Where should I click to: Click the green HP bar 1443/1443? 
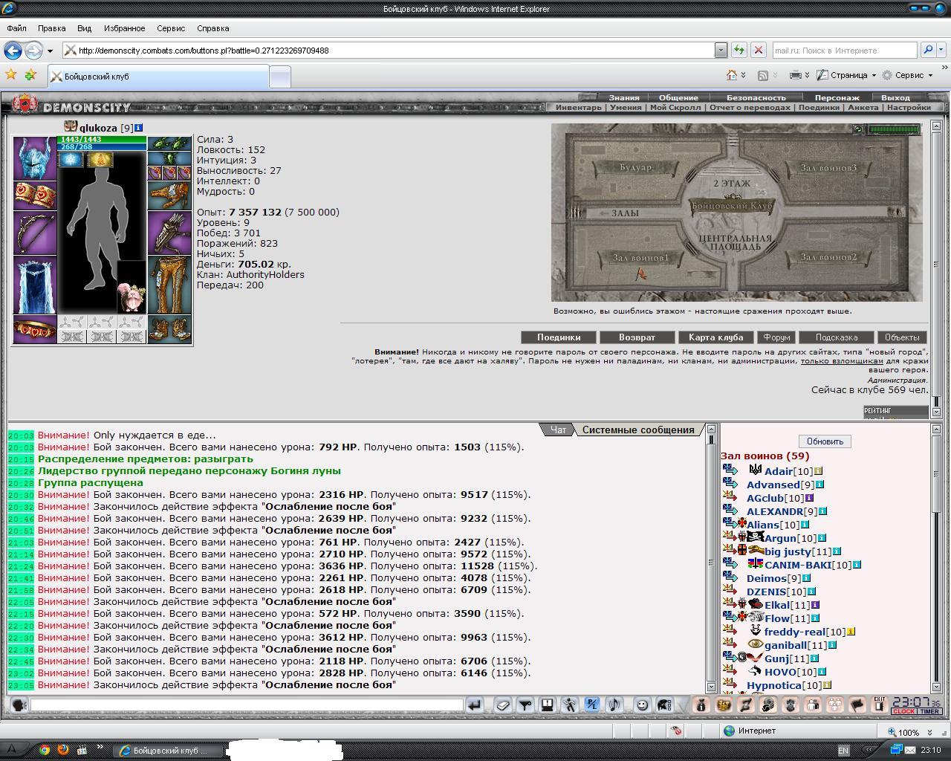[103, 140]
